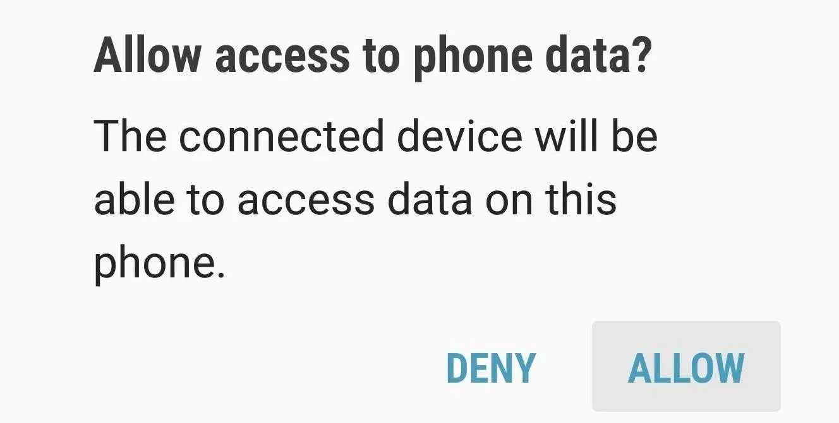
Task: Click the word "device" in the message
Action: 459,136
